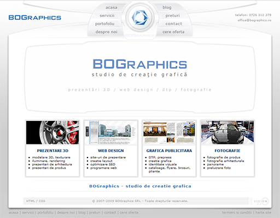This screenshot has height=218, width=280.
Task: Go to portofoliu in top menu
Action: (105, 24)
